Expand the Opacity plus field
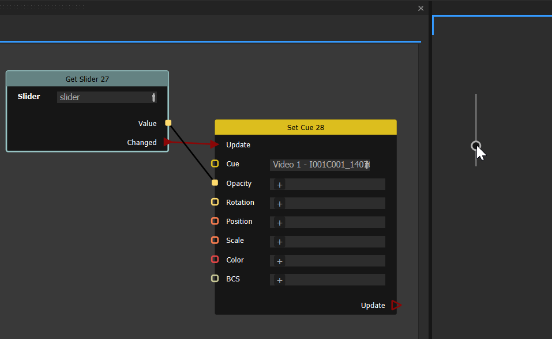The image size is (552, 339). point(280,185)
